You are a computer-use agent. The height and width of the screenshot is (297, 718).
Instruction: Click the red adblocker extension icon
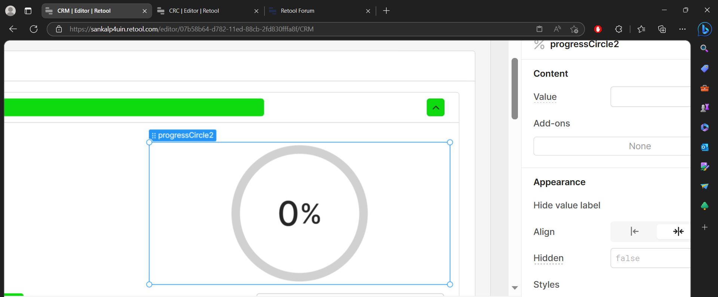pos(598,29)
